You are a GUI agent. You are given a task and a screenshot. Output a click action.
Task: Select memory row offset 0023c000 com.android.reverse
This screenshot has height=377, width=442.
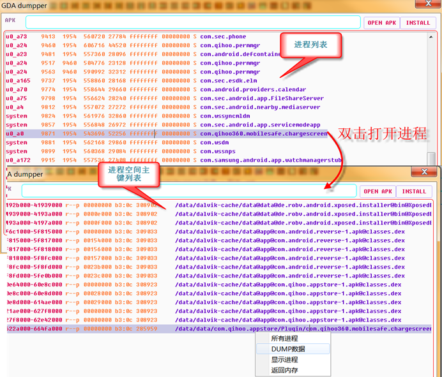tap(219, 276)
